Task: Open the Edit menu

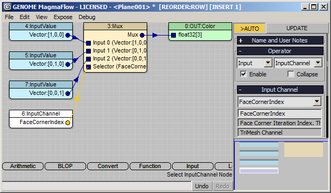Action: 24,17
